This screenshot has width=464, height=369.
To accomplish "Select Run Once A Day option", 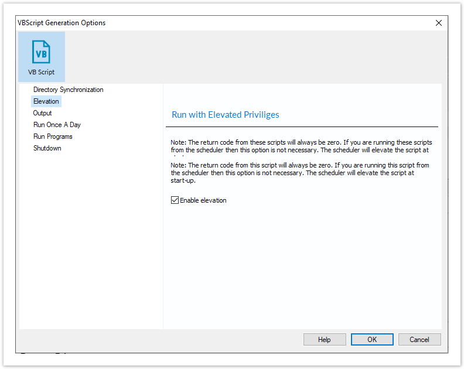I will point(57,125).
